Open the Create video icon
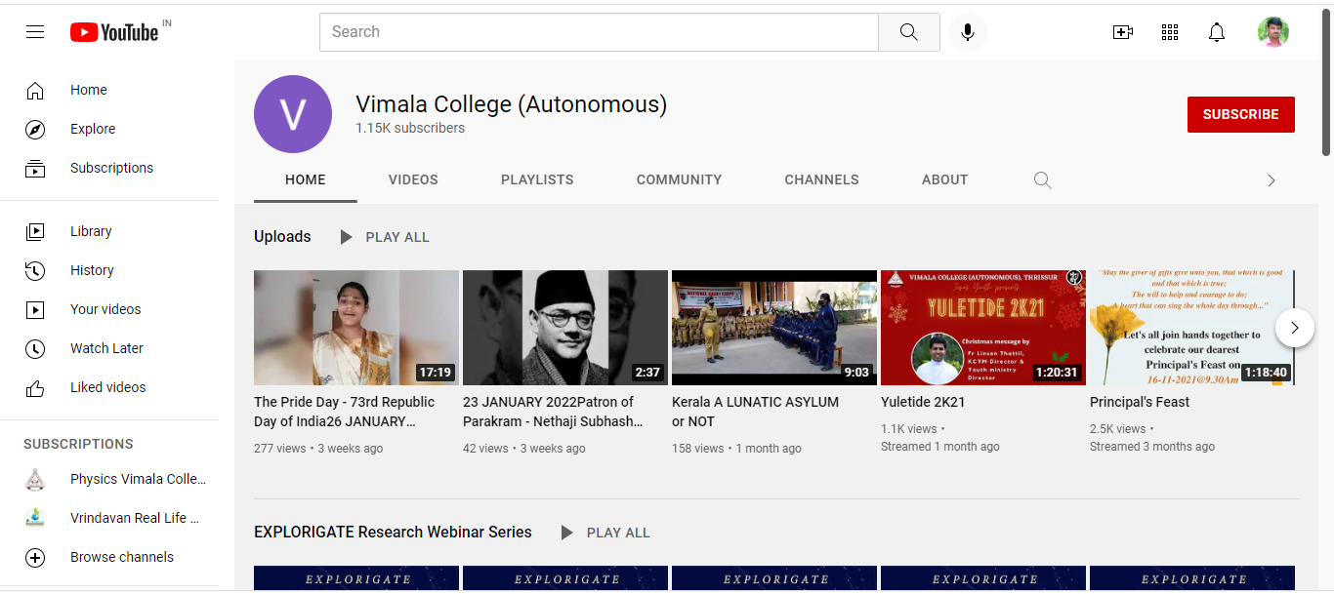The image size is (1334, 594). (1123, 32)
